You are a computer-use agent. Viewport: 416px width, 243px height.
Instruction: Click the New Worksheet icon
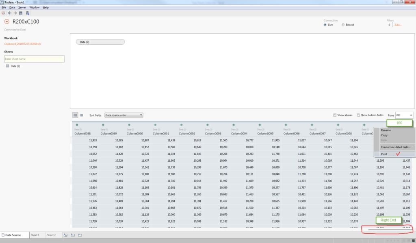coord(65,235)
